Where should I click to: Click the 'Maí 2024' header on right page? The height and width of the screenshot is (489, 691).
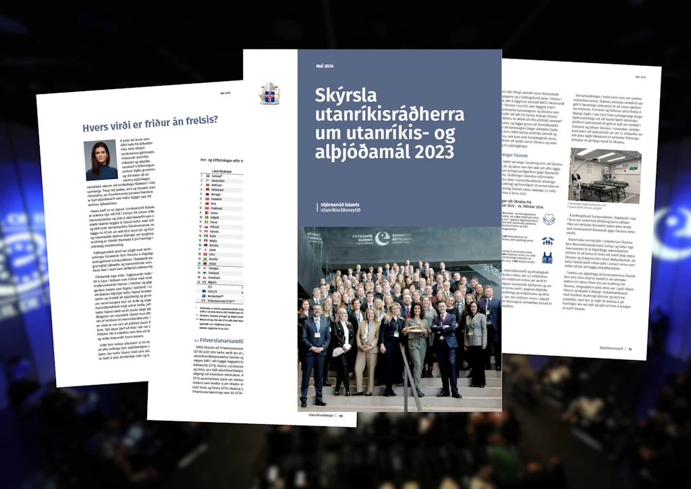[640, 77]
